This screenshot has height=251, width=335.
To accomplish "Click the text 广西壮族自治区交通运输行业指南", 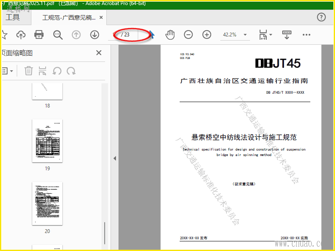I will point(244,81).
